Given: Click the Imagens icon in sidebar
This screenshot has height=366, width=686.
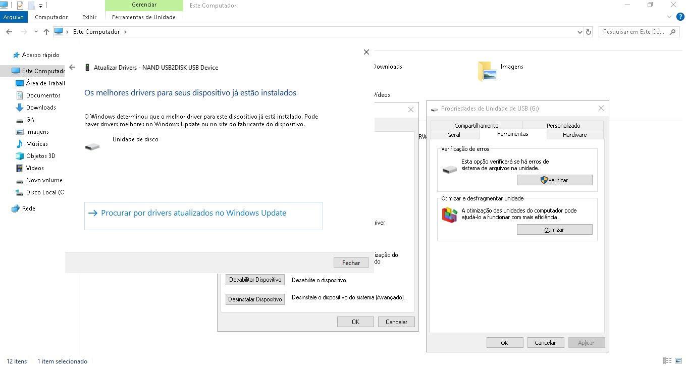Looking at the screenshot, I should tap(20, 132).
